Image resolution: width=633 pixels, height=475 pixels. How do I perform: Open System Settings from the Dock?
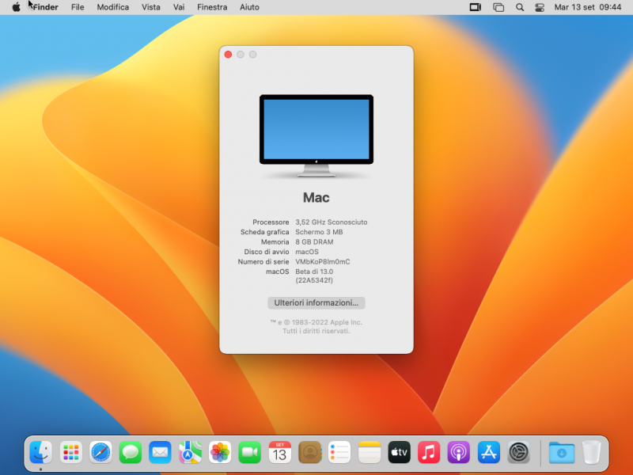click(518, 453)
